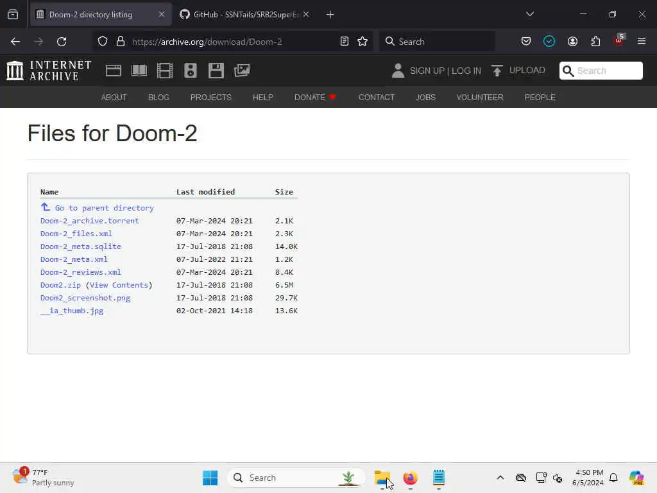The image size is (657, 493).
Task: Open the ABOUT menu item
Action: pyautogui.click(x=114, y=98)
